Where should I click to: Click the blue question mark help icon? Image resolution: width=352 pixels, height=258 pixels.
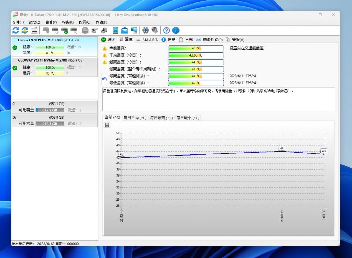[166, 30]
